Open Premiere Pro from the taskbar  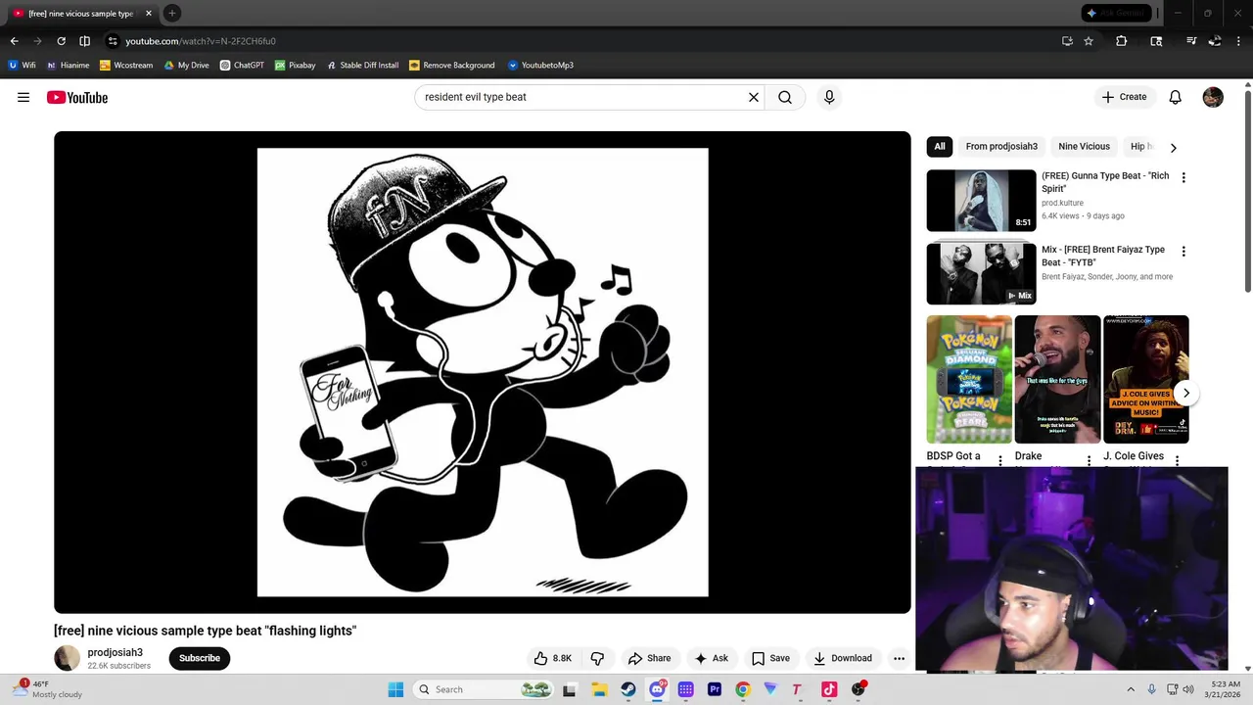[715, 689]
